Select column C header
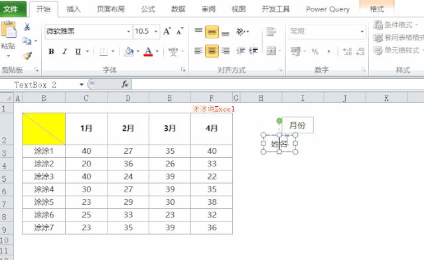424x260 pixels. click(86, 98)
